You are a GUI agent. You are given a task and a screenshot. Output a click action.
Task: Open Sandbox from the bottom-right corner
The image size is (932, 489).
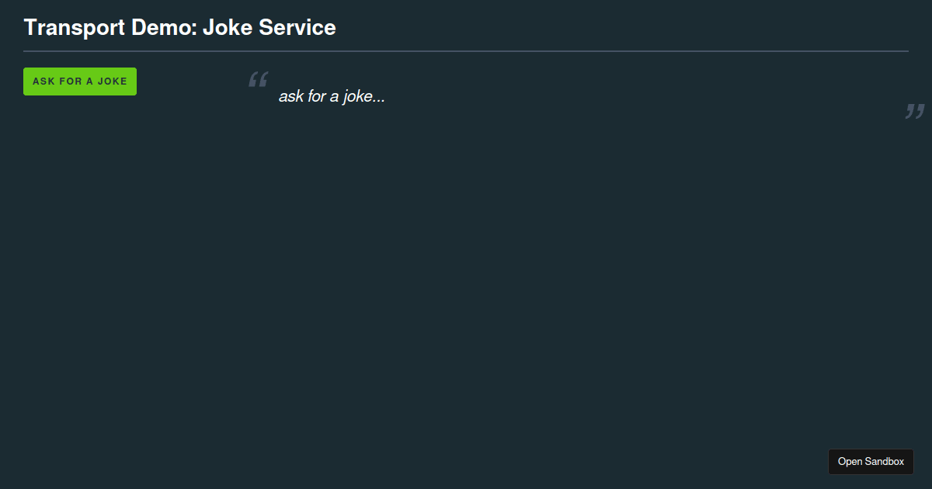point(871,461)
